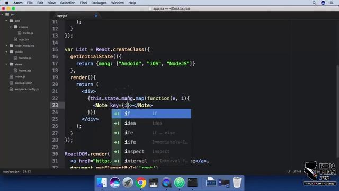Open Terminal from the dock
The width and height of the screenshot is (339, 191).
192,183
